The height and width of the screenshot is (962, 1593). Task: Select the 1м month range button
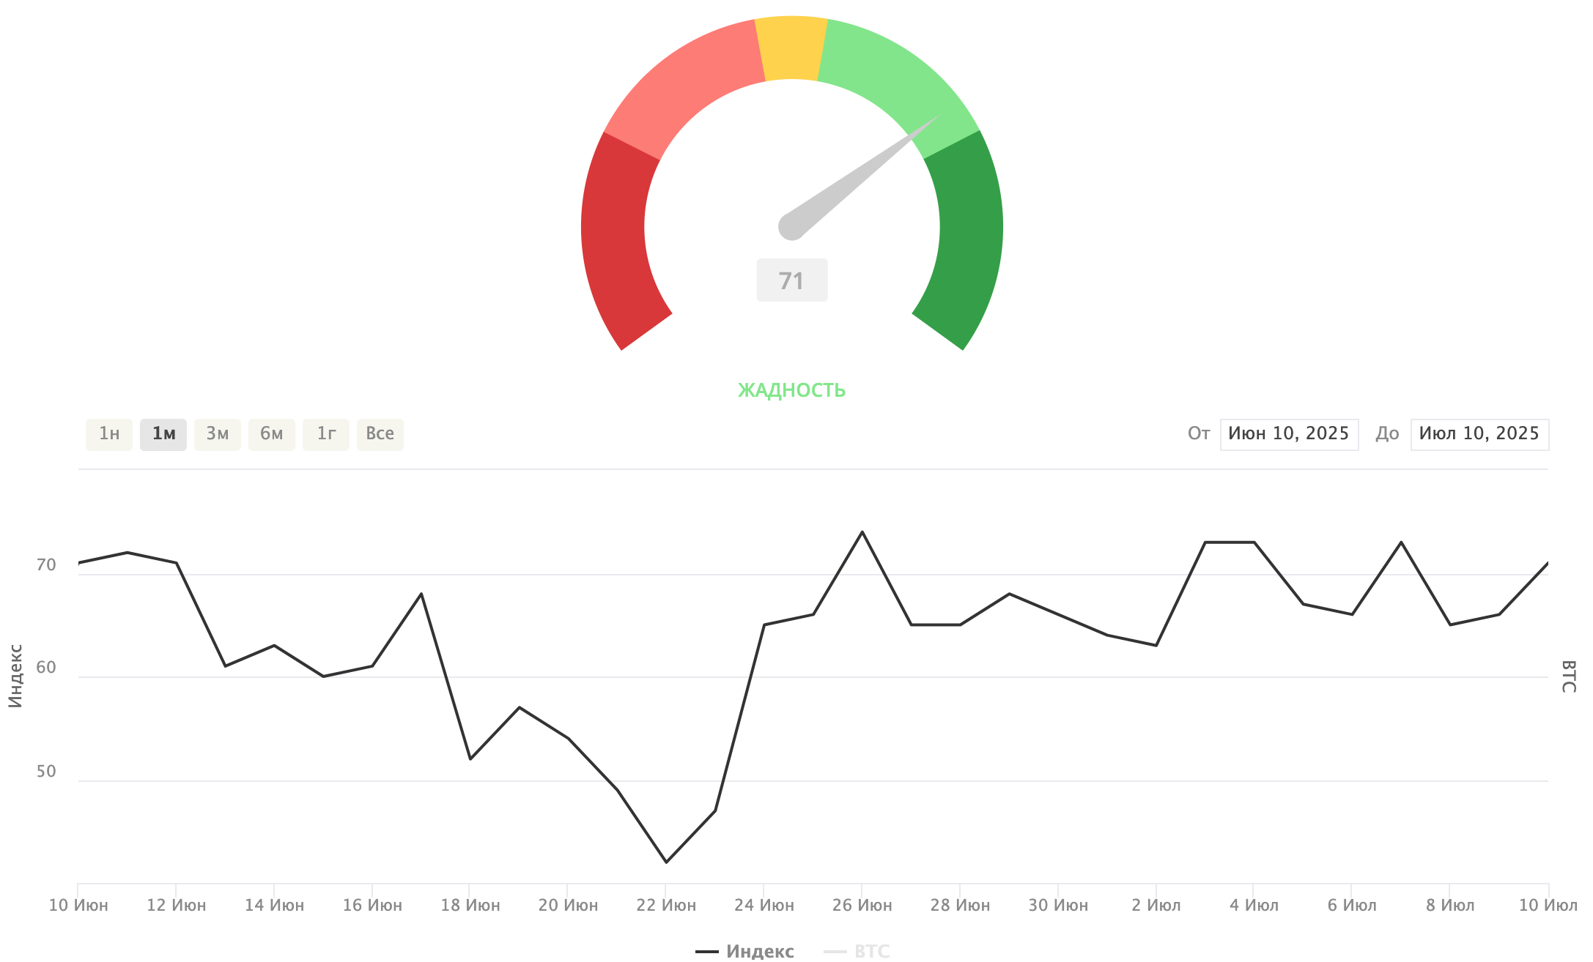[x=163, y=434]
